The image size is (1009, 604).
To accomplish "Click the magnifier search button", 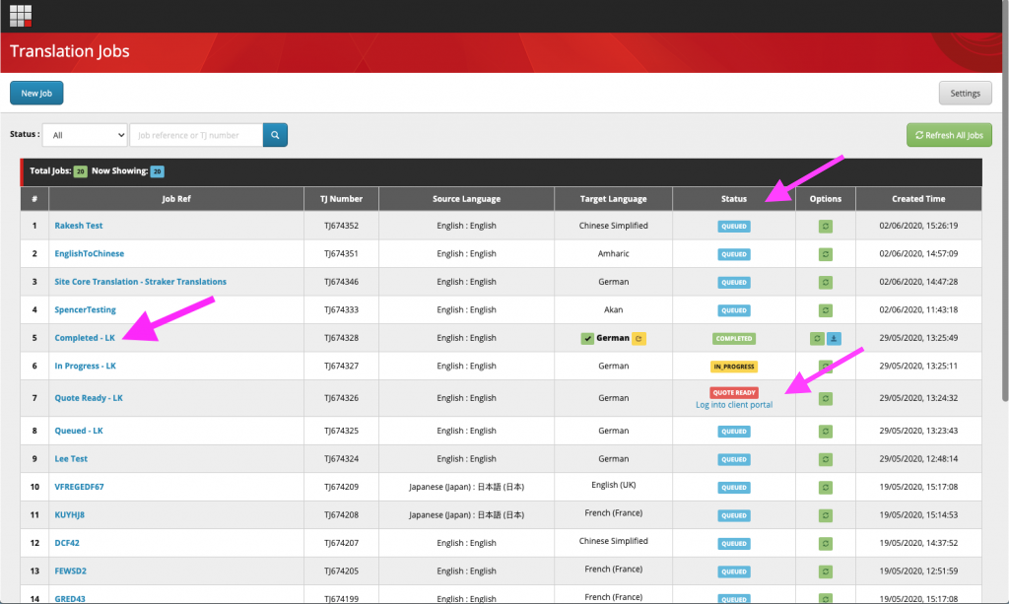I will point(275,135).
